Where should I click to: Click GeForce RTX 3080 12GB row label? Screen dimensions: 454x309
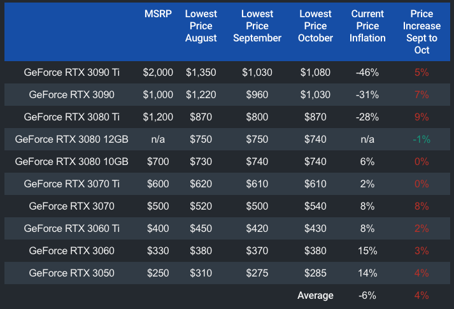pyautogui.click(x=71, y=140)
